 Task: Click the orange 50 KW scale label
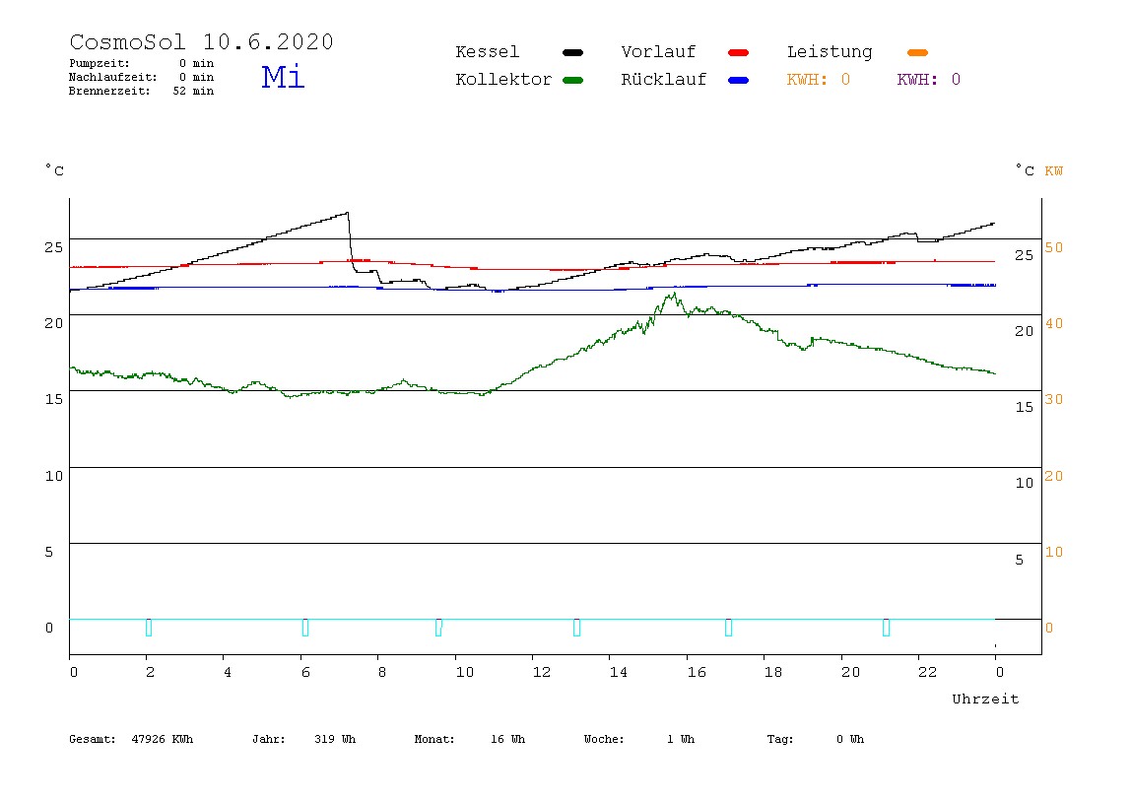1054,247
